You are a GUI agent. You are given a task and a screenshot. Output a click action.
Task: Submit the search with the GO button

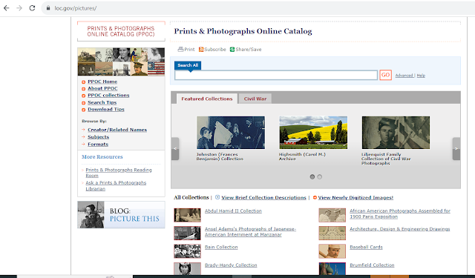(x=385, y=75)
